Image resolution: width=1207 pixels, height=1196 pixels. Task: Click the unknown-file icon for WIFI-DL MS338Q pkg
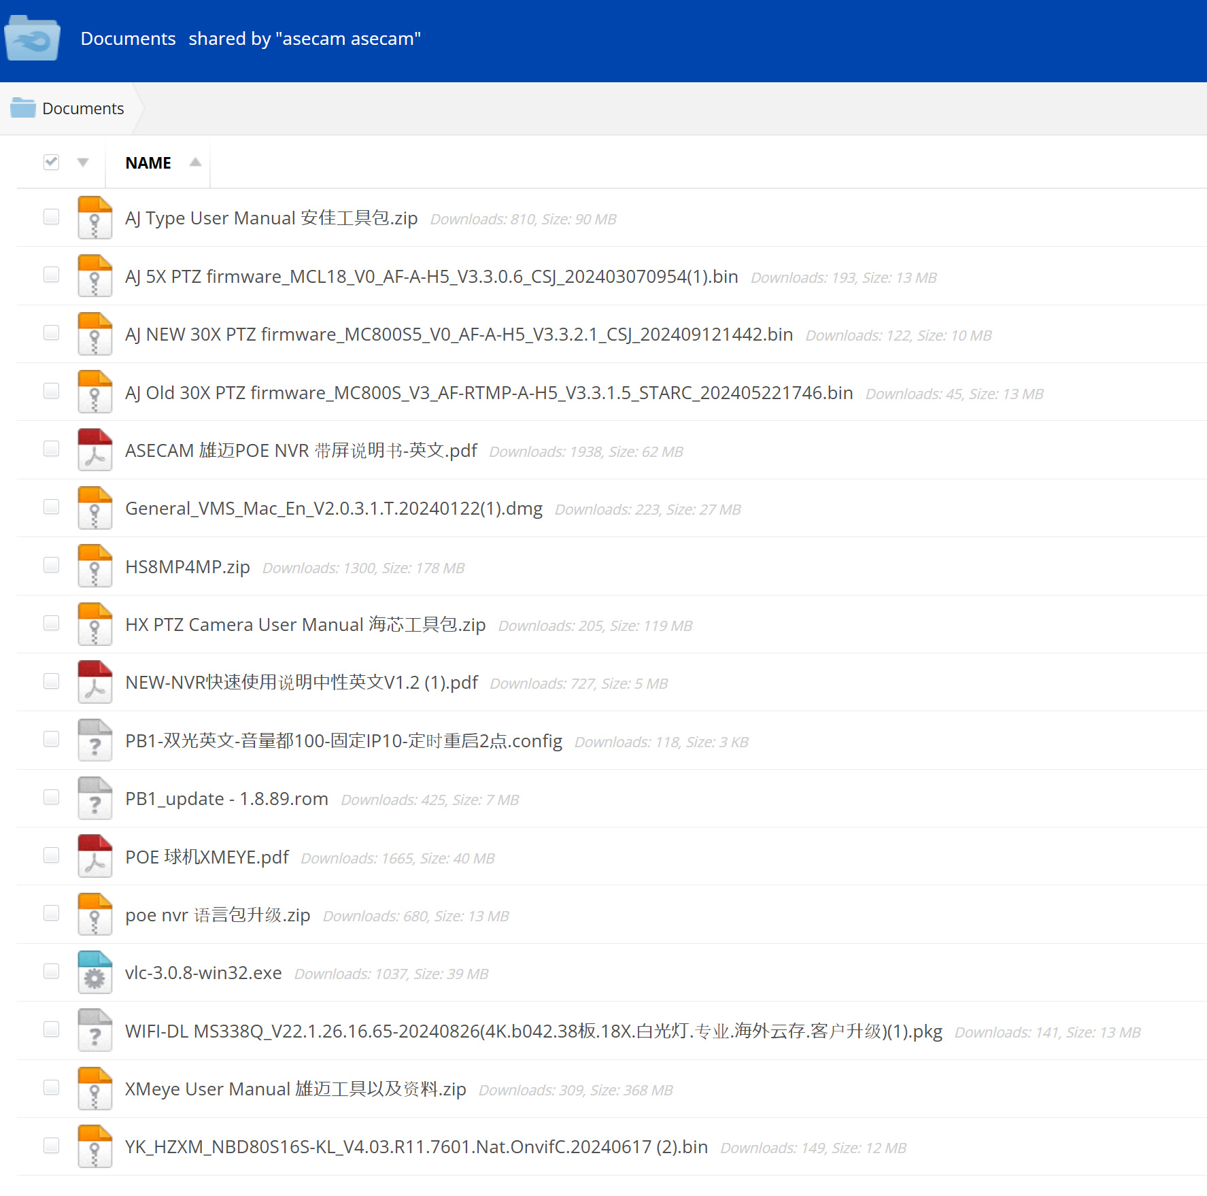pos(95,1030)
